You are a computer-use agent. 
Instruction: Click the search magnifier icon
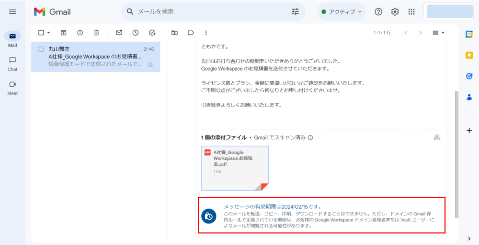pos(130,11)
